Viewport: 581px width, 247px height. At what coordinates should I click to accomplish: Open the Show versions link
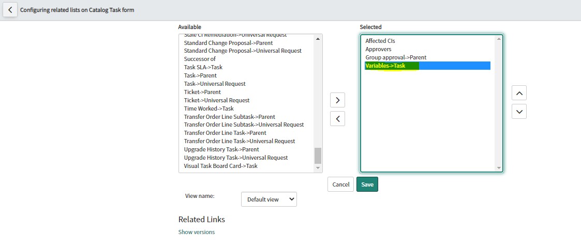[196, 232]
